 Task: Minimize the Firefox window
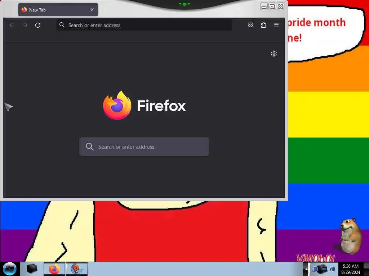tap(264, 6)
